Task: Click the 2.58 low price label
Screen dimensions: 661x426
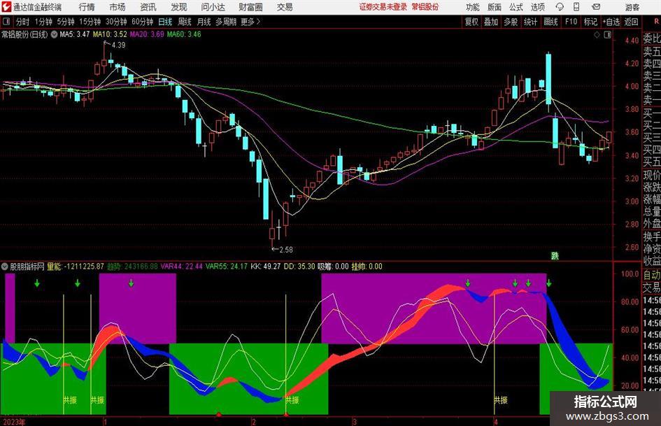Action: point(286,250)
